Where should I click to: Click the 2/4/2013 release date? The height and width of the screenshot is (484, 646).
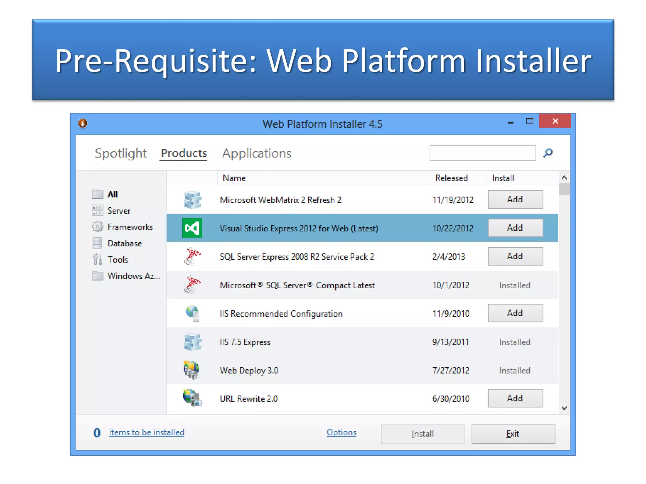point(449,256)
